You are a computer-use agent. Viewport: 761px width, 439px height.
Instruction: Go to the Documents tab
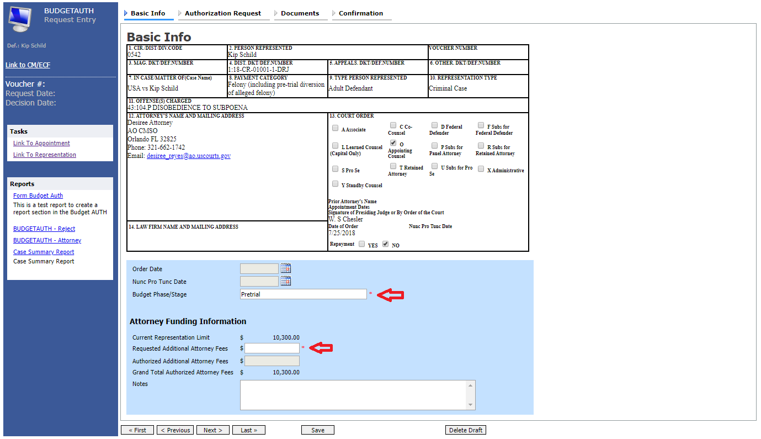(300, 13)
